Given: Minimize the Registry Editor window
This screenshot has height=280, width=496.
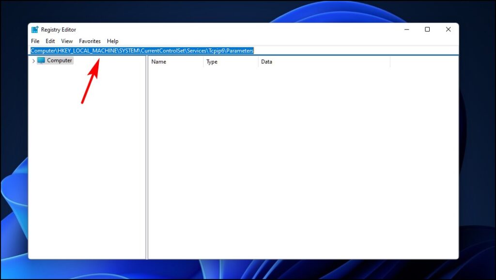Looking at the screenshot, I should coord(407,30).
